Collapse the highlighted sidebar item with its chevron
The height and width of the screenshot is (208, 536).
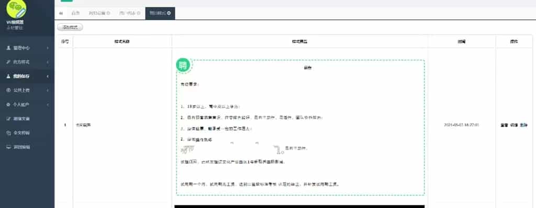(x=48, y=76)
